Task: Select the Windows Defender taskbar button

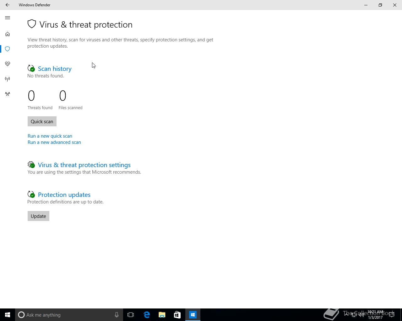Action: tap(193, 315)
